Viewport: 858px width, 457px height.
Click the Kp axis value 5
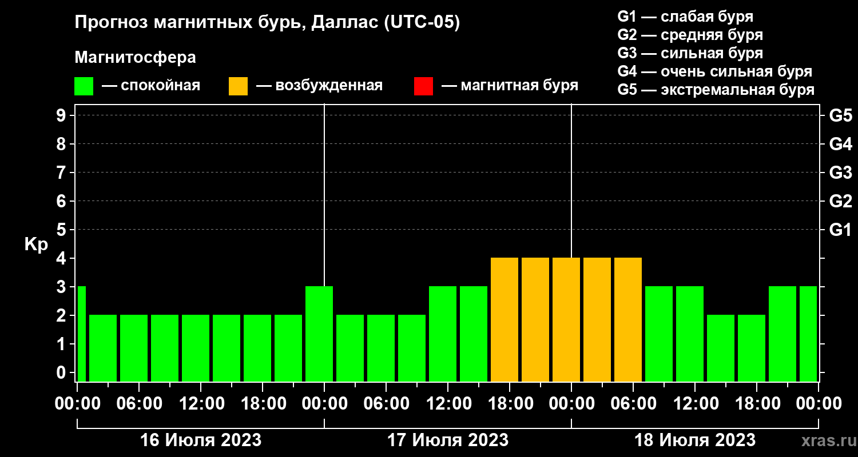tap(62, 230)
